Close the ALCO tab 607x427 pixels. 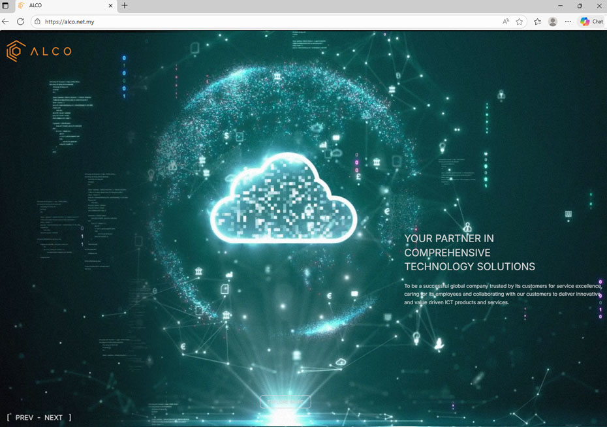tap(110, 6)
